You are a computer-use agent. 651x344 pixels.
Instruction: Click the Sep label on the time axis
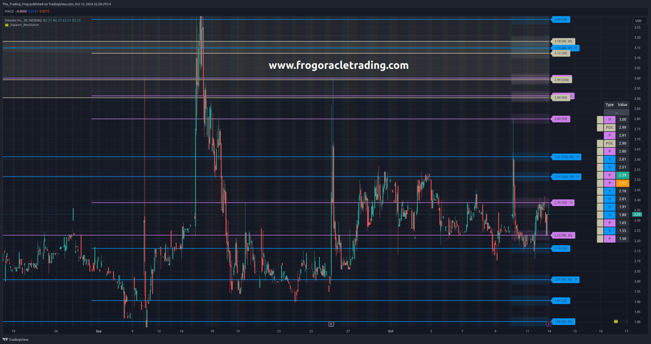(x=98, y=331)
